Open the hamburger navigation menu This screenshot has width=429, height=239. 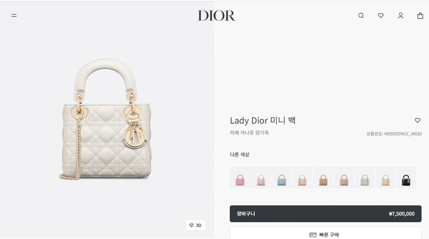tap(14, 16)
